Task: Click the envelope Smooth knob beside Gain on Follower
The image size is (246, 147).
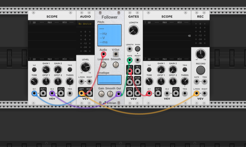Action: click(110, 94)
